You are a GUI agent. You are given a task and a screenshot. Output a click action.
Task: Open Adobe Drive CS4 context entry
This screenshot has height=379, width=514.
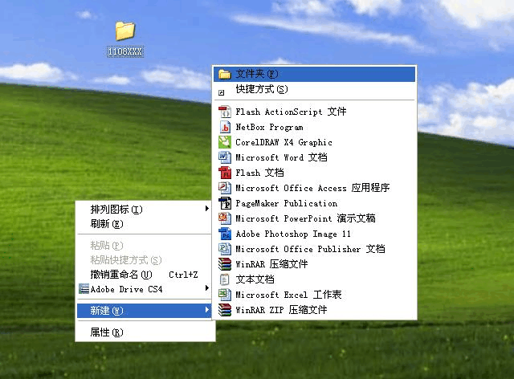pos(145,289)
